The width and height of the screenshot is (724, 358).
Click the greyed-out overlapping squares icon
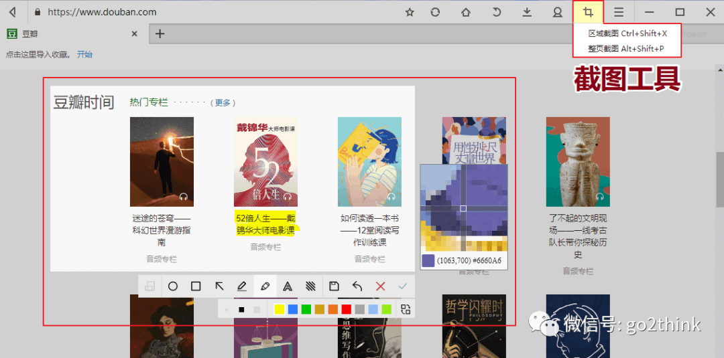pyautogui.click(x=149, y=286)
